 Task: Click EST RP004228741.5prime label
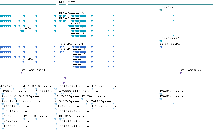tap(72, 126)
